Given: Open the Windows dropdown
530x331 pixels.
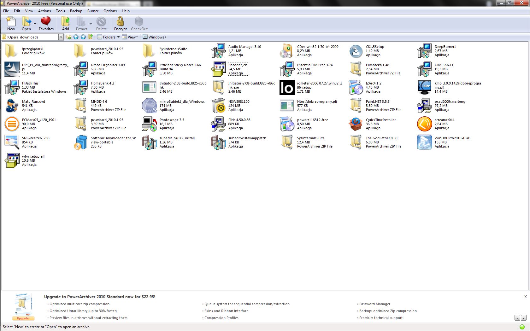Looking at the screenshot, I should click(155, 37).
